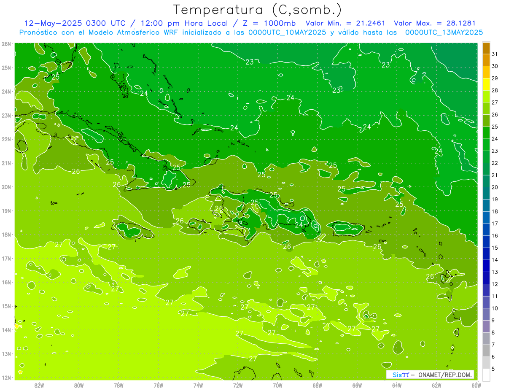Pick the yellow legend swatch between 28 and 29
The width and height of the screenshot is (506, 391).
[486, 84]
